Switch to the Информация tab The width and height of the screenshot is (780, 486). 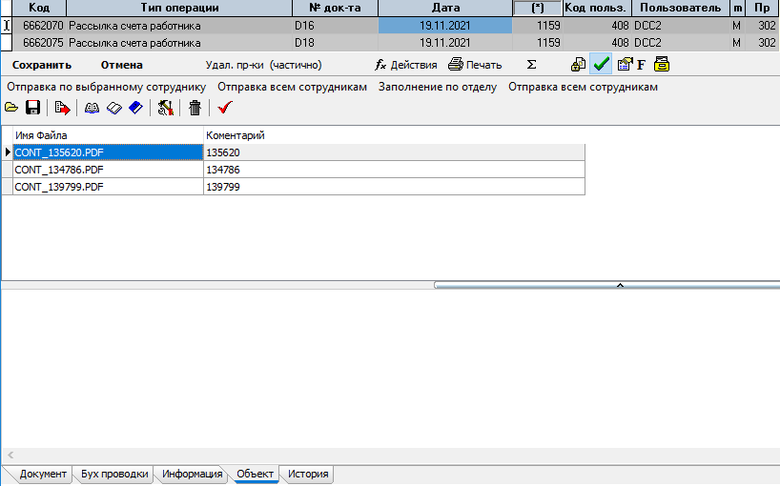(x=192, y=474)
